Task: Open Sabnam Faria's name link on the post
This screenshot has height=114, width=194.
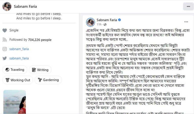Action: coord(107,20)
